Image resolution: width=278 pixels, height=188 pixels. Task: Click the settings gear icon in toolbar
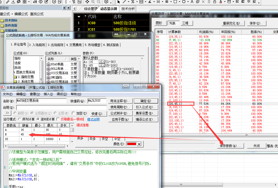tap(106, 2)
